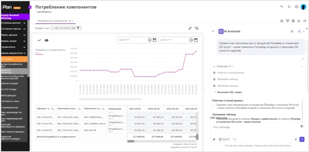This screenshot has height=152, width=309.
Task: Click the in MD_YOUGURT_WM filter chip
Action: pyautogui.click(x=66, y=28)
